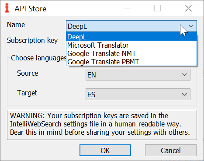The width and height of the screenshot is (204, 161).
Task: Minimize the API Store window
Action: tap(127, 8)
